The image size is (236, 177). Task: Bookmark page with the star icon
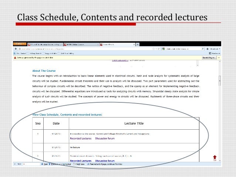[x=154, y=49]
